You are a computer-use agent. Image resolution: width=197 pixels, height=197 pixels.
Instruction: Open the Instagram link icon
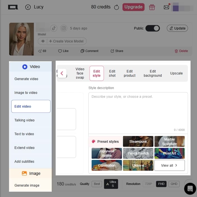(64, 28)
